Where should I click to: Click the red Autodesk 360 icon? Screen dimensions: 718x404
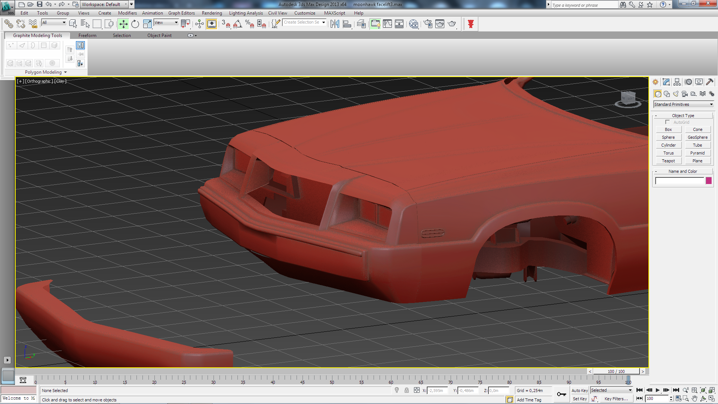point(471,24)
